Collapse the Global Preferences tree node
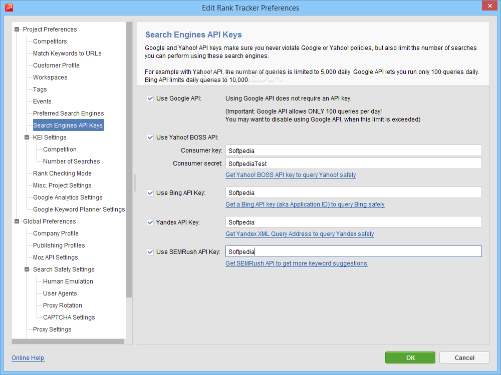The image size is (501, 375). tap(17, 221)
